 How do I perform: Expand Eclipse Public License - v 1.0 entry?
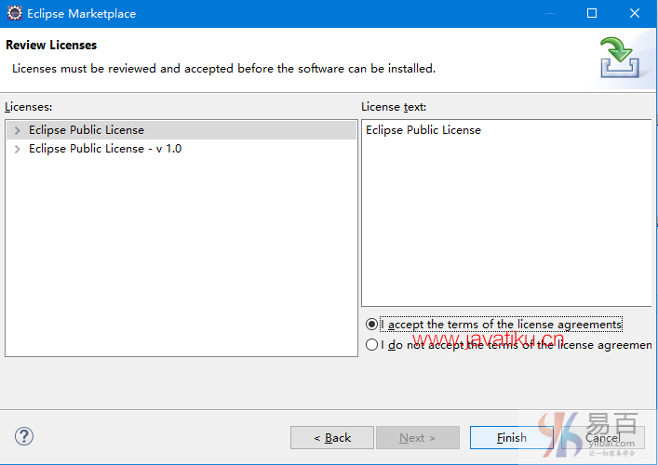click(17, 149)
